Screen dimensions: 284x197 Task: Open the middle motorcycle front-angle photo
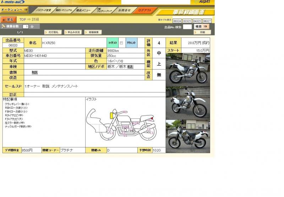[188, 103]
